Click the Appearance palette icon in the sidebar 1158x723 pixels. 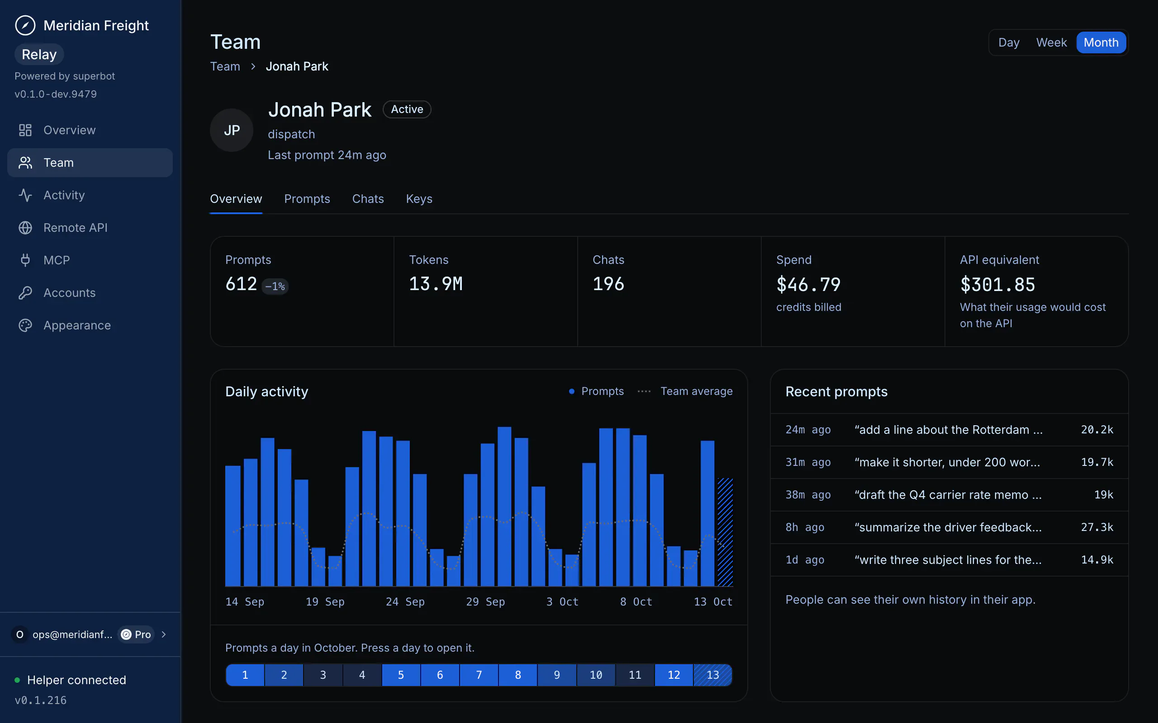click(25, 325)
